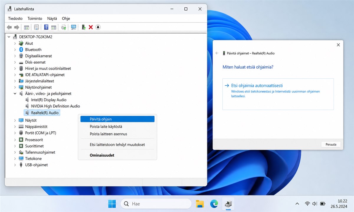Choose Päivitä ohjain in the context menu

(x=117, y=119)
